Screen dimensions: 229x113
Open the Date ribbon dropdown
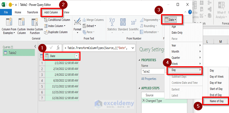click(x=170, y=20)
